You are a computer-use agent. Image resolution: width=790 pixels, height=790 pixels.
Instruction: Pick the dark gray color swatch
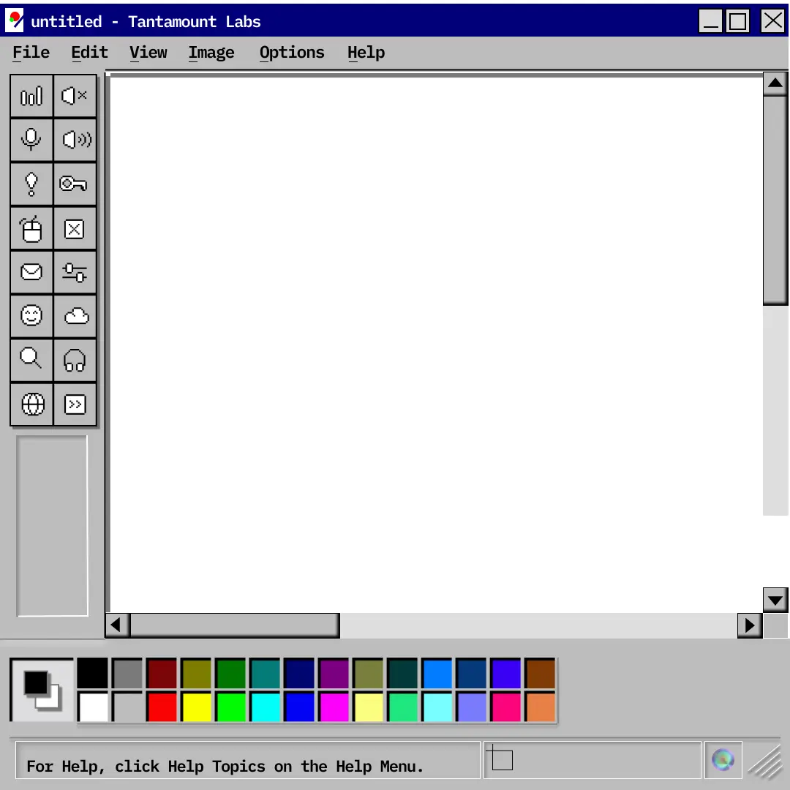point(127,673)
